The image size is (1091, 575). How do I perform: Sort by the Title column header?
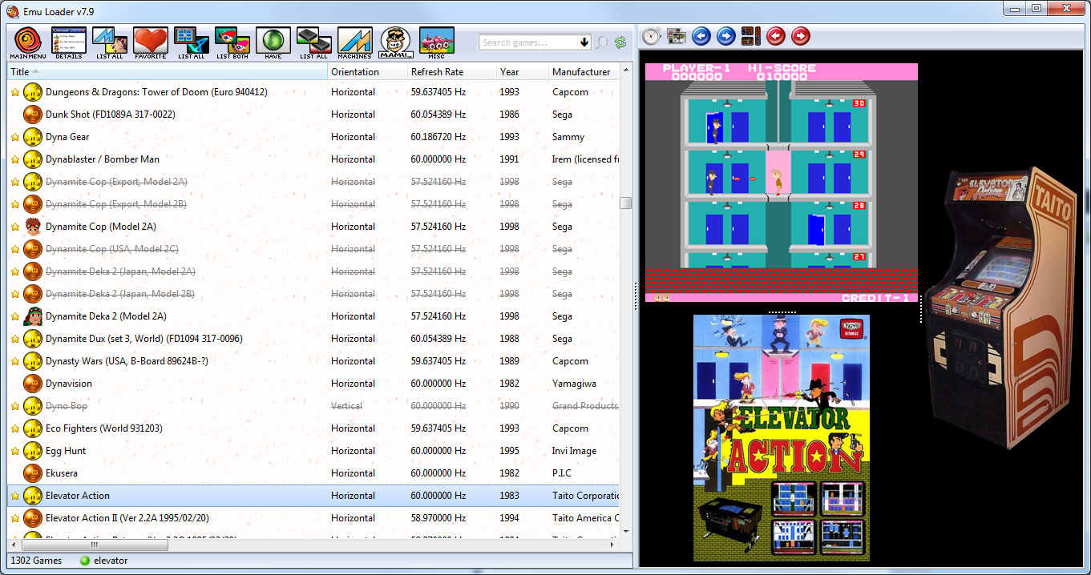[168, 72]
